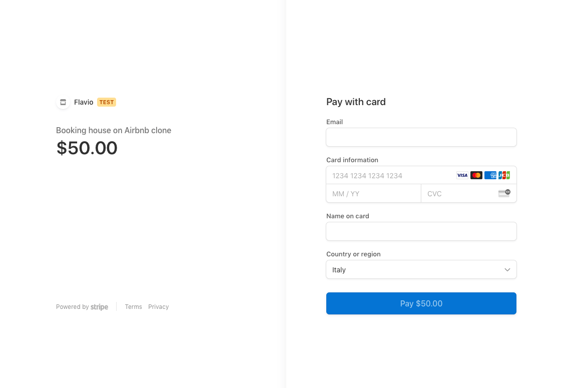Focus the Email input field
573x388 pixels.
click(421, 137)
